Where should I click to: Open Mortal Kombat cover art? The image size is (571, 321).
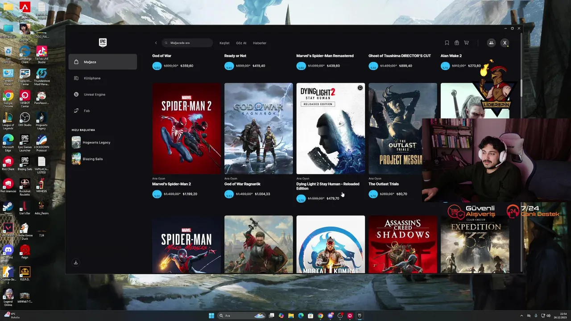331,244
